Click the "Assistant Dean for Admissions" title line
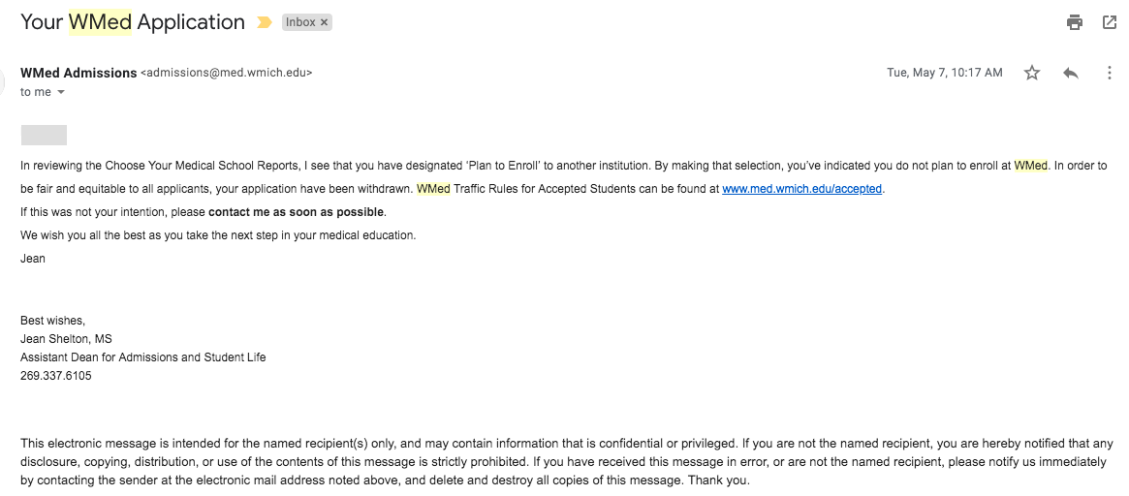The width and height of the screenshot is (1129, 496). pos(142,357)
